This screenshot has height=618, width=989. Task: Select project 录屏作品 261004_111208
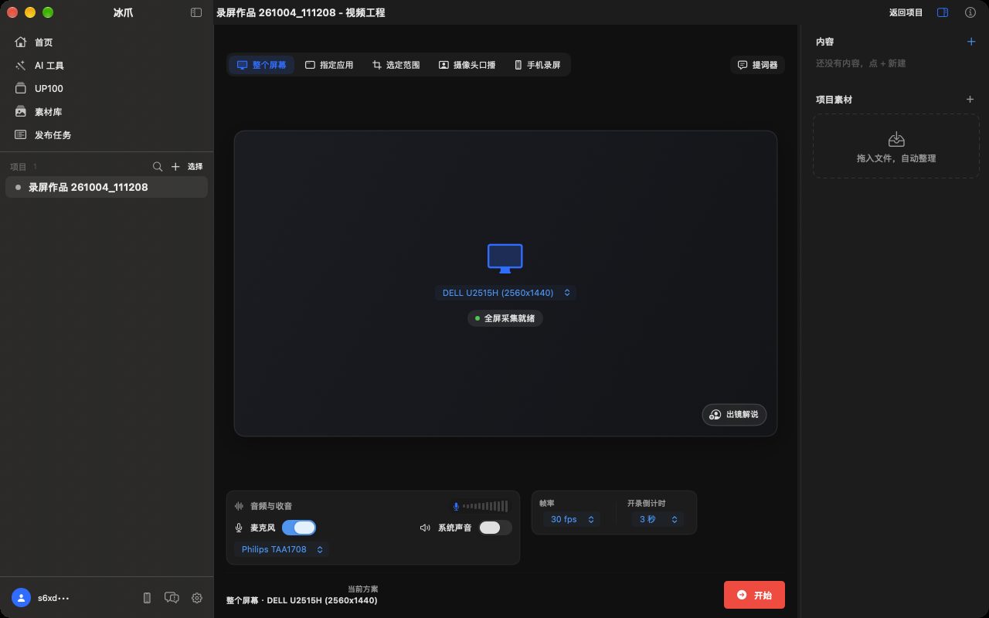coord(107,187)
